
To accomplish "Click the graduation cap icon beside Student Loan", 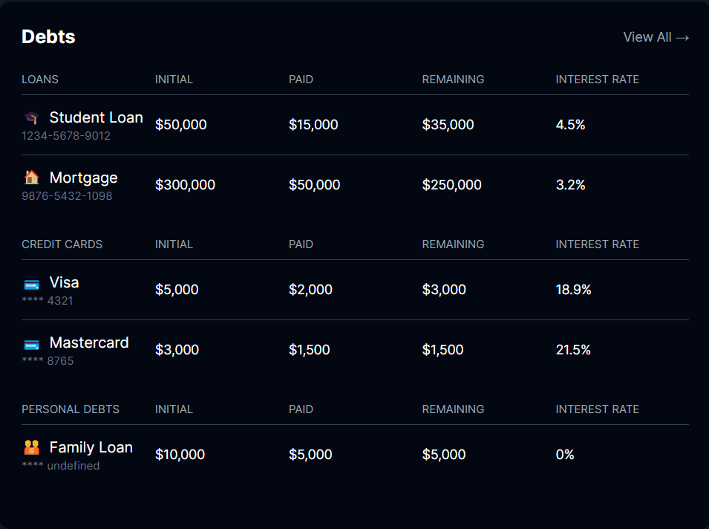I will 30,117.
